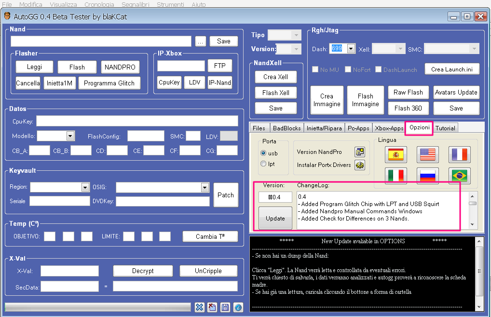This screenshot has height=317, width=491.
Task: Open the Xbox-Apps tab
Action: 389,128
